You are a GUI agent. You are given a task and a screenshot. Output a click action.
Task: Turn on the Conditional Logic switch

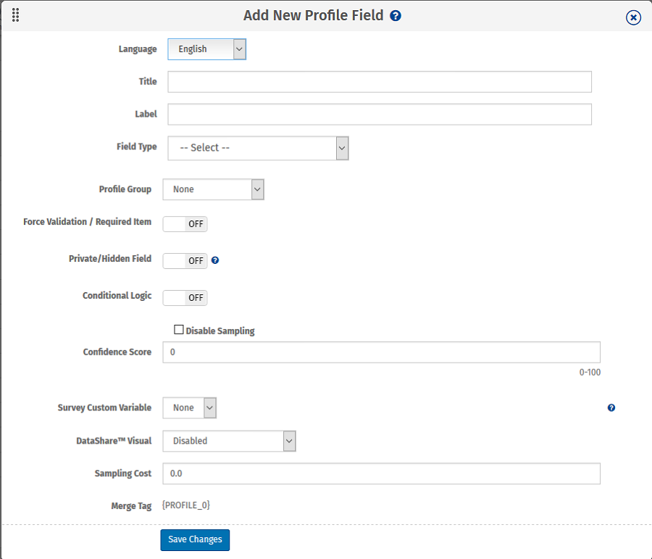[x=185, y=297]
